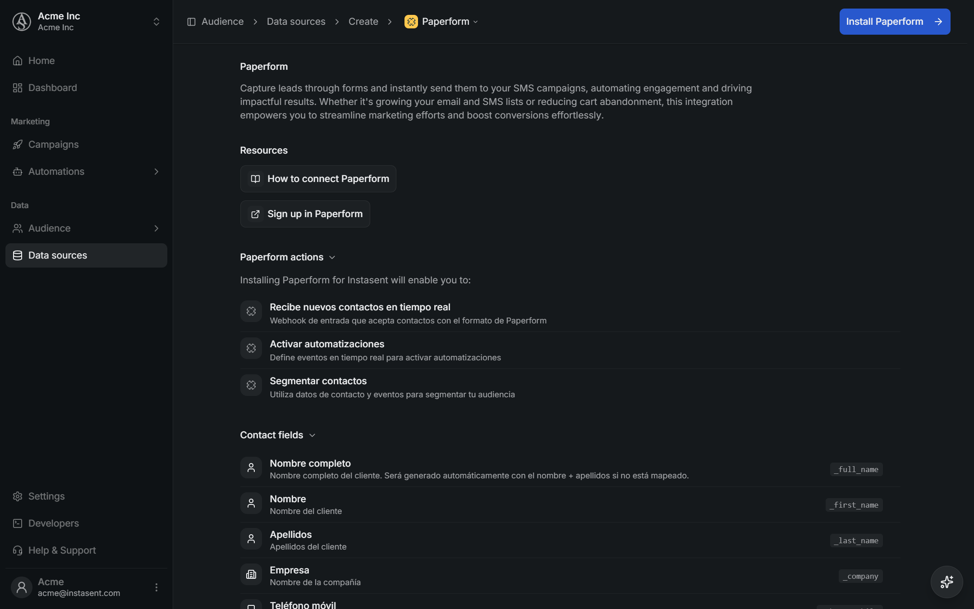Click the Acme Inc logo icon
Viewport: 974px width, 609px height.
coord(22,22)
